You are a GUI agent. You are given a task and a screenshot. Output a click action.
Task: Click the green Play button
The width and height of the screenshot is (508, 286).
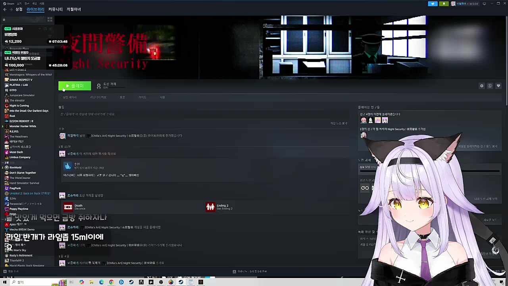pos(75,86)
